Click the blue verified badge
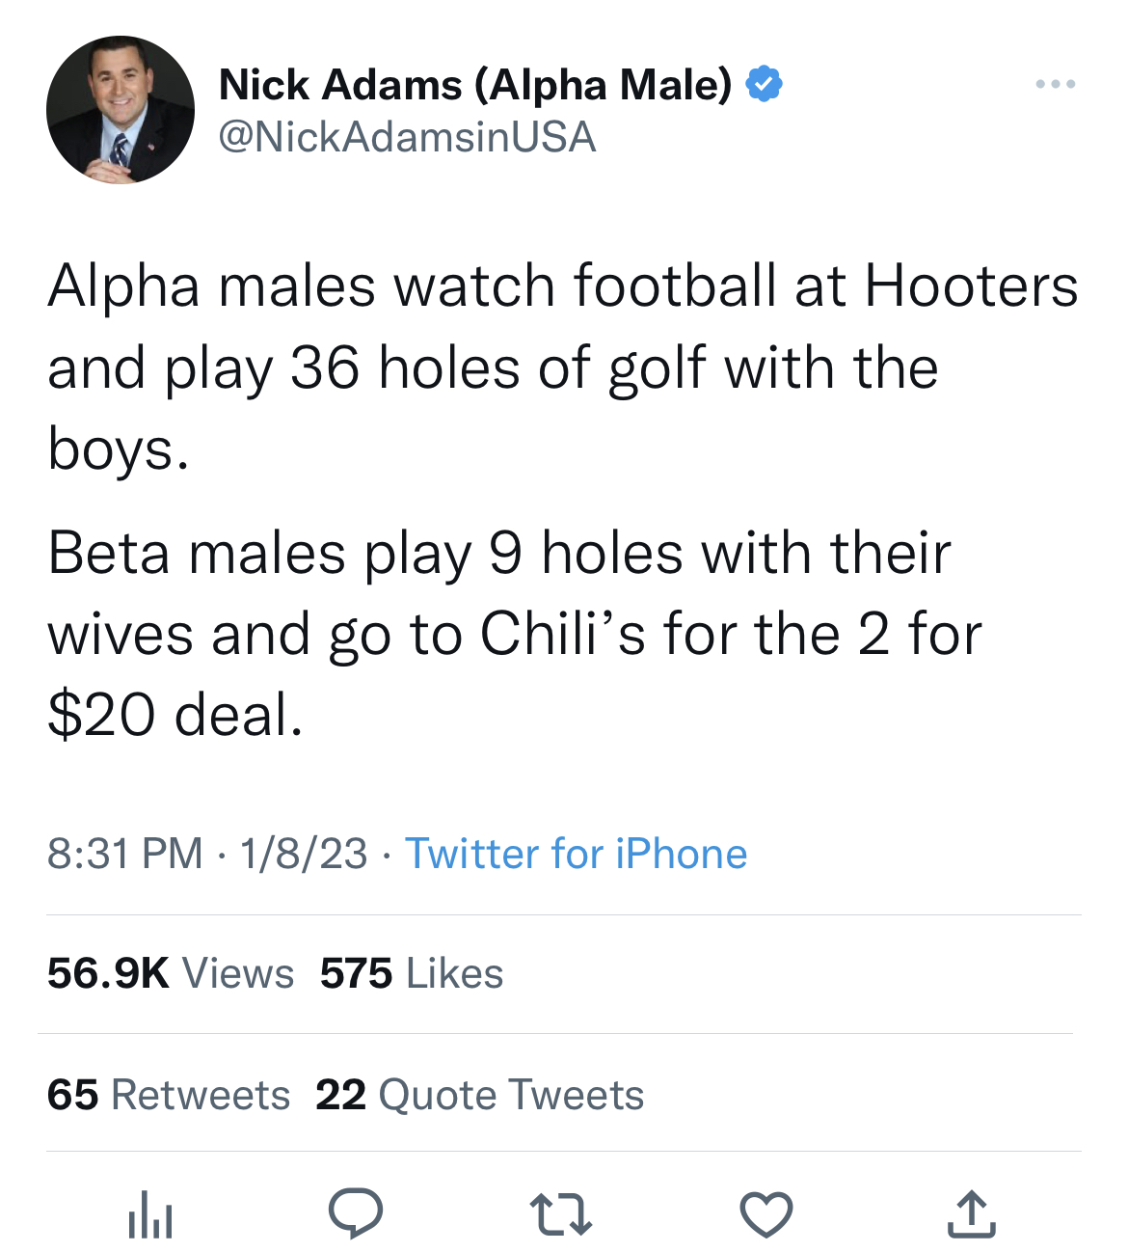Screen dimensions: 1128x1252 765,85
